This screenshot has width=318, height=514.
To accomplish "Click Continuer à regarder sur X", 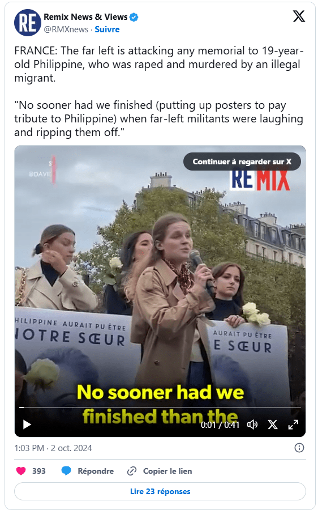I will [x=242, y=162].
